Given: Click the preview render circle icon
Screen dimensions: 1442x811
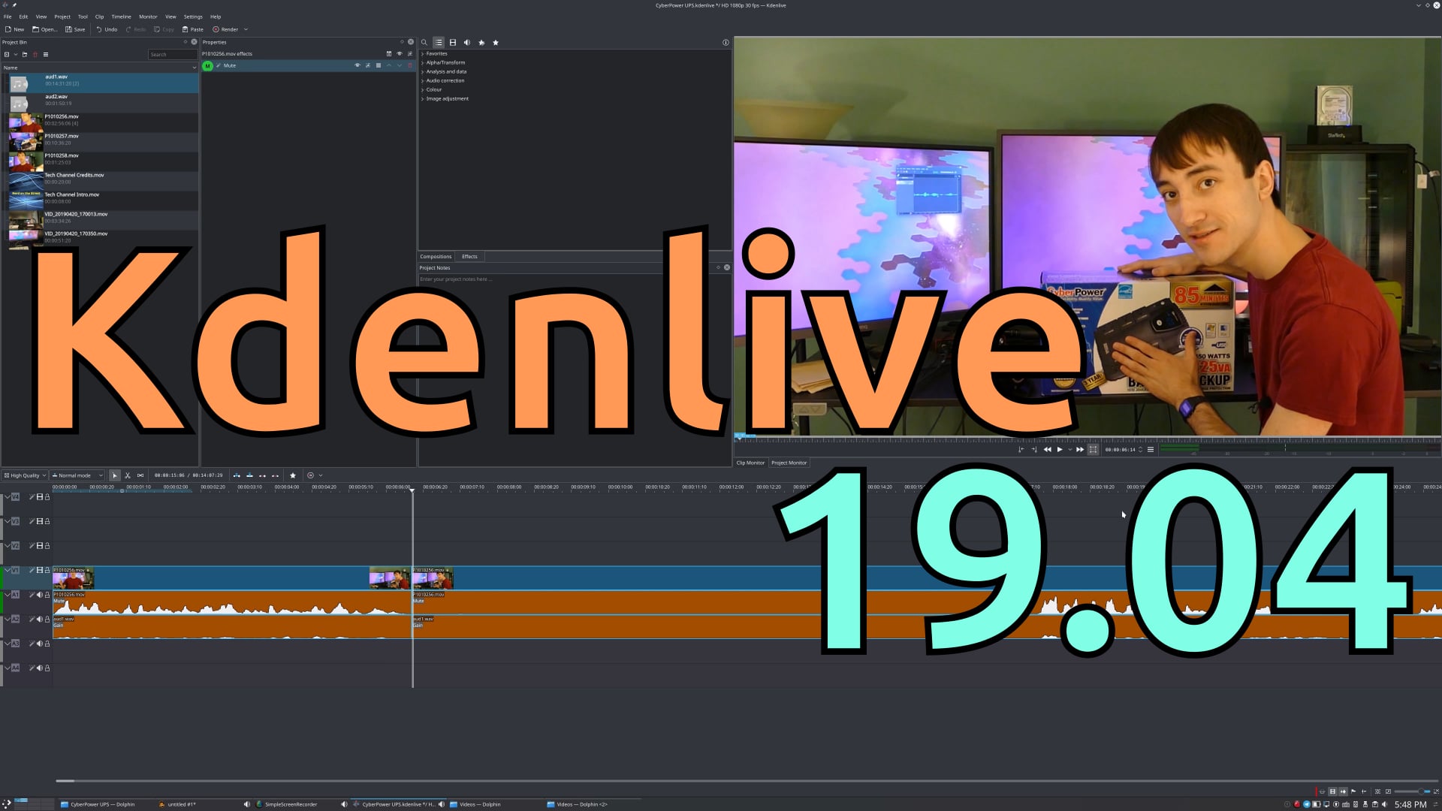Looking at the screenshot, I should [x=311, y=475].
